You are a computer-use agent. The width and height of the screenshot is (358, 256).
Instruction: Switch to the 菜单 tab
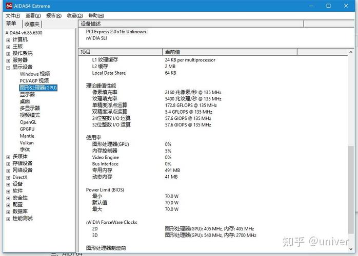(11, 24)
